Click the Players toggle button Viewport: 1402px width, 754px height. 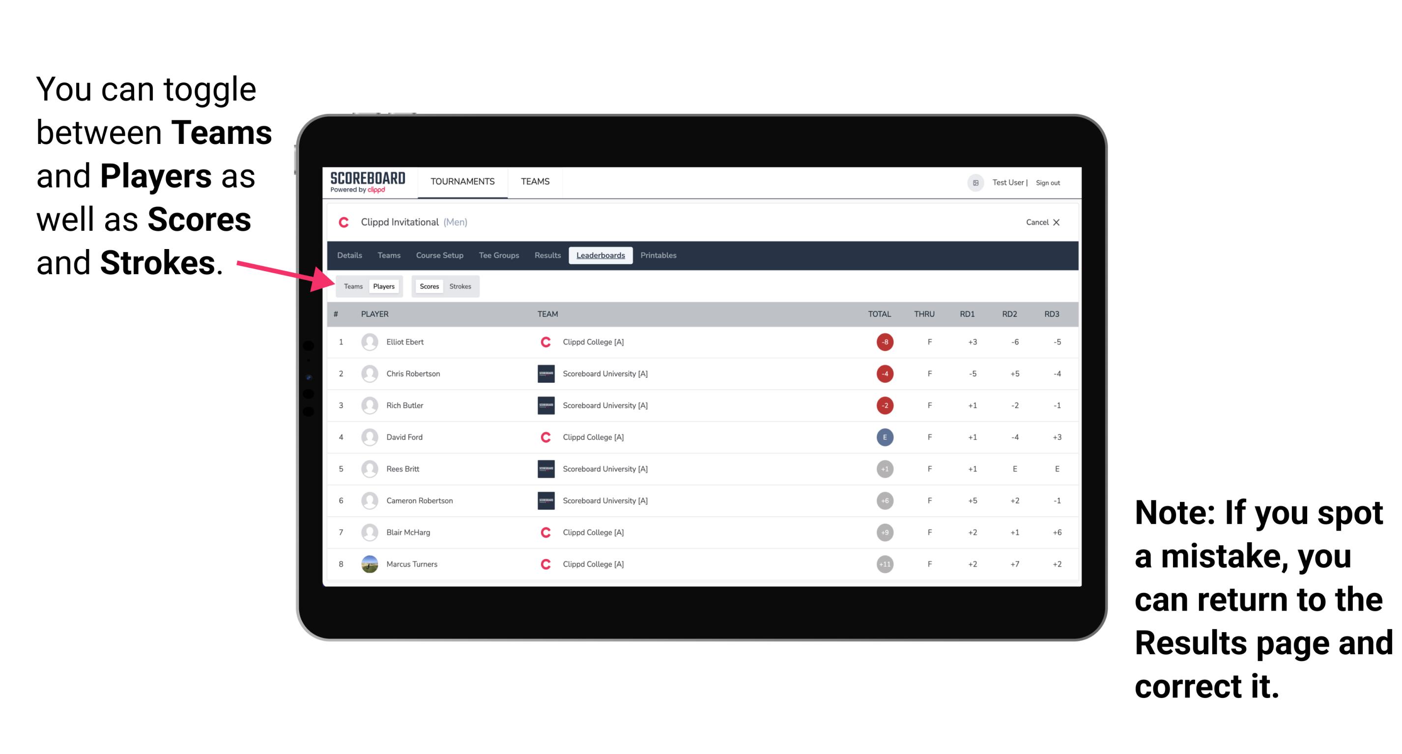[384, 286]
